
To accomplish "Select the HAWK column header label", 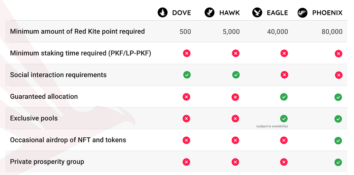I will pyautogui.click(x=230, y=13).
